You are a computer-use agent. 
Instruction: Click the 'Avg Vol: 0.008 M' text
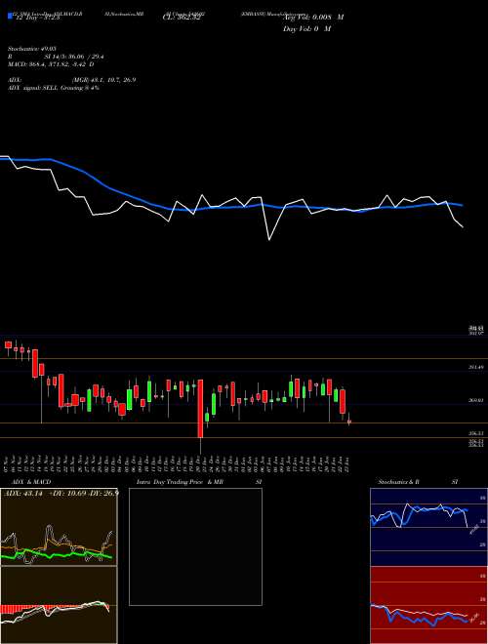(313, 18)
